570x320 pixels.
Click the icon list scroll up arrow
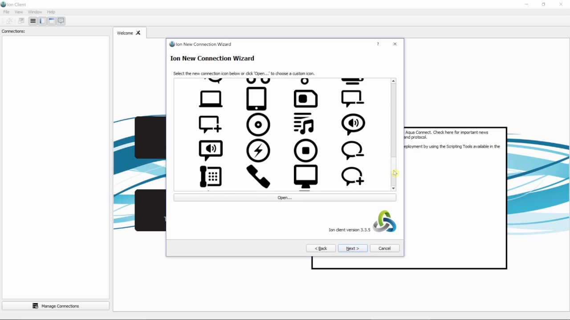(x=393, y=81)
